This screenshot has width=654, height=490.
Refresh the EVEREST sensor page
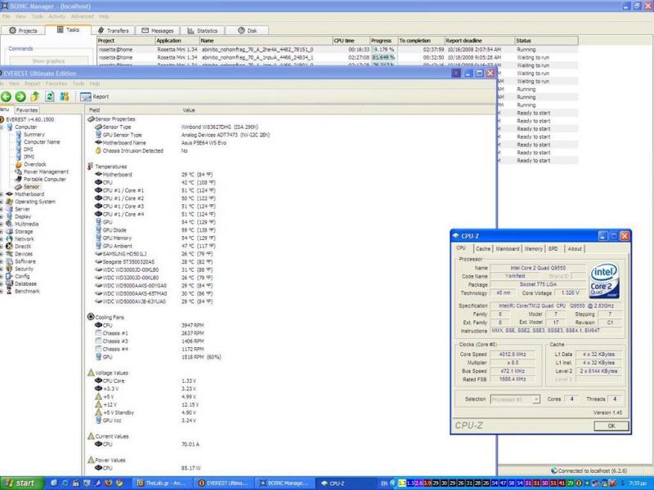[x=50, y=96]
